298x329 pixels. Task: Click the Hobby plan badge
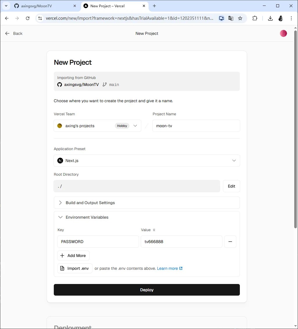click(x=122, y=126)
